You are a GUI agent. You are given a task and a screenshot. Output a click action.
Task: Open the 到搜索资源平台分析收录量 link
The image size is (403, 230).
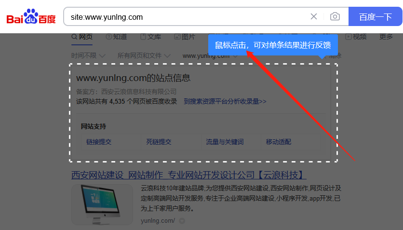click(x=225, y=101)
